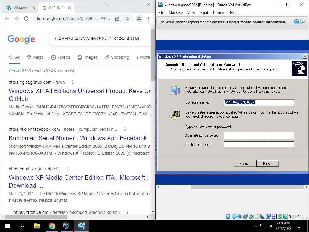This screenshot has width=309, height=232.
Task: Click the Chrome address bar URL
Action: pos(76,18)
